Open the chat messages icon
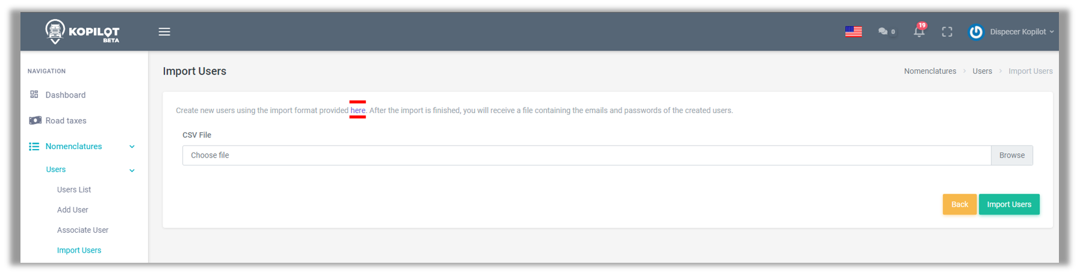The width and height of the screenshot is (1080, 279). pyautogui.click(x=883, y=32)
